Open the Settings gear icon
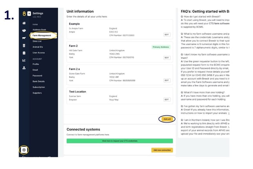This screenshot has height=169, width=253. [24, 150]
